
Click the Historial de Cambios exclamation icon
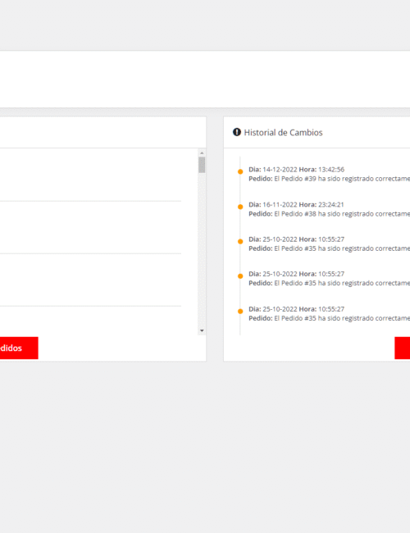click(x=237, y=132)
